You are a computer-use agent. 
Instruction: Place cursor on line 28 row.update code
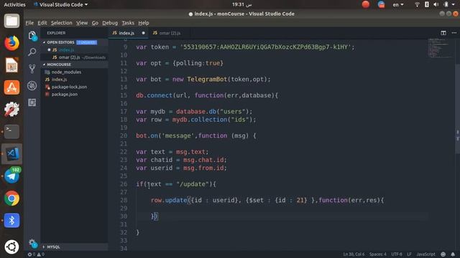click(x=267, y=200)
